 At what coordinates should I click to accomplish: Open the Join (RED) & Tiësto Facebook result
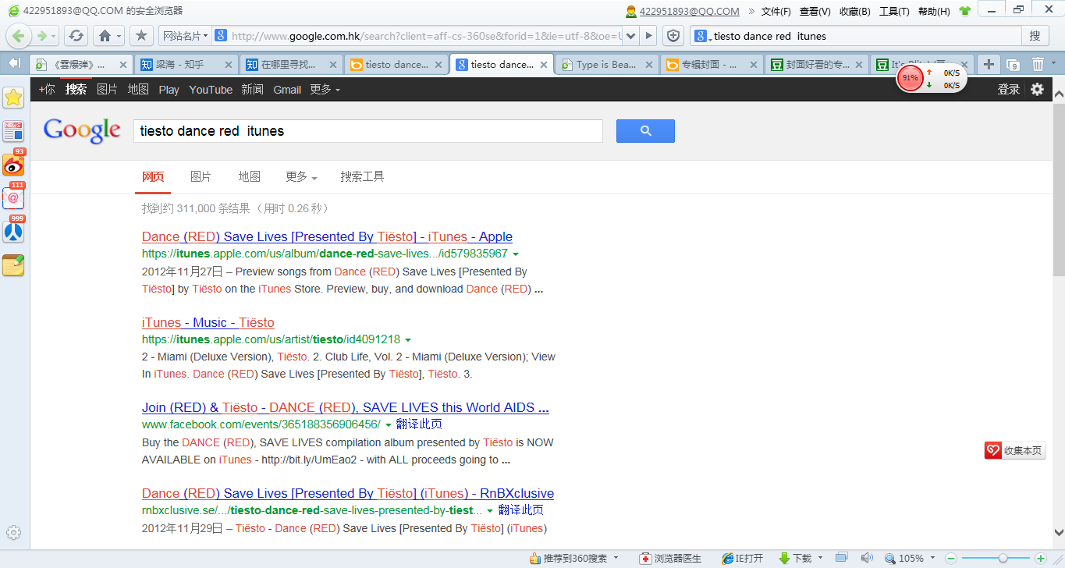click(346, 407)
